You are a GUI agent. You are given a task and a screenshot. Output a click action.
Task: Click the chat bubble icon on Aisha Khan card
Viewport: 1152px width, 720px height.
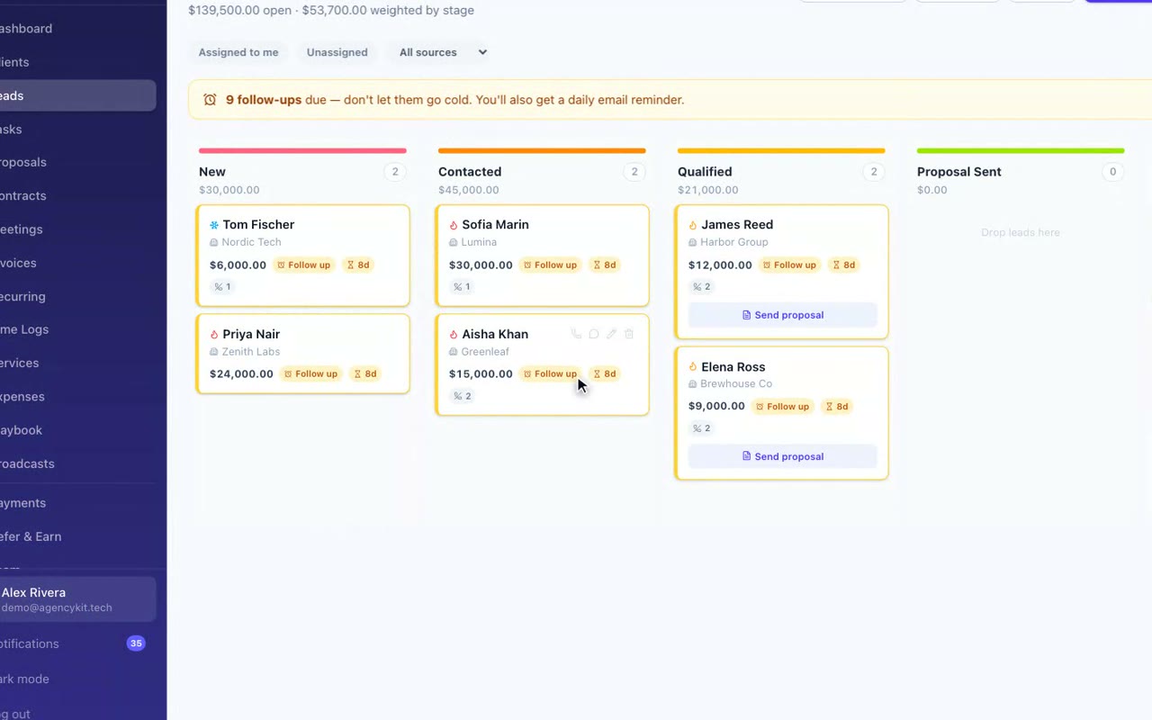point(594,334)
